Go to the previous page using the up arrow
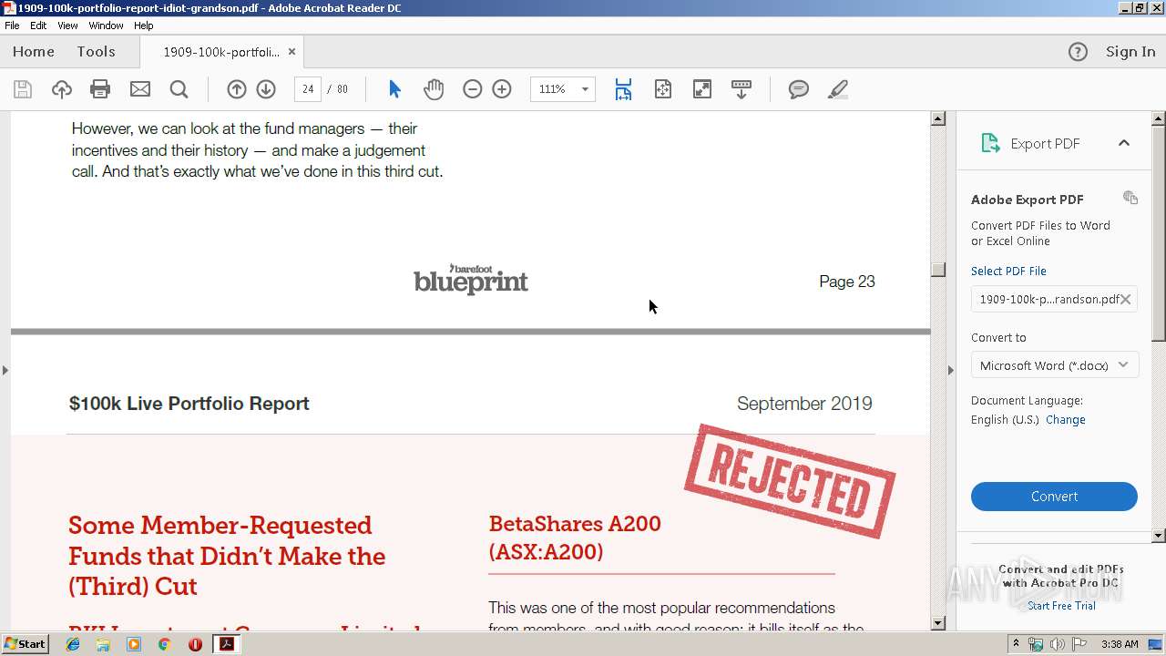Image resolution: width=1166 pixels, height=656 pixels. click(x=236, y=89)
